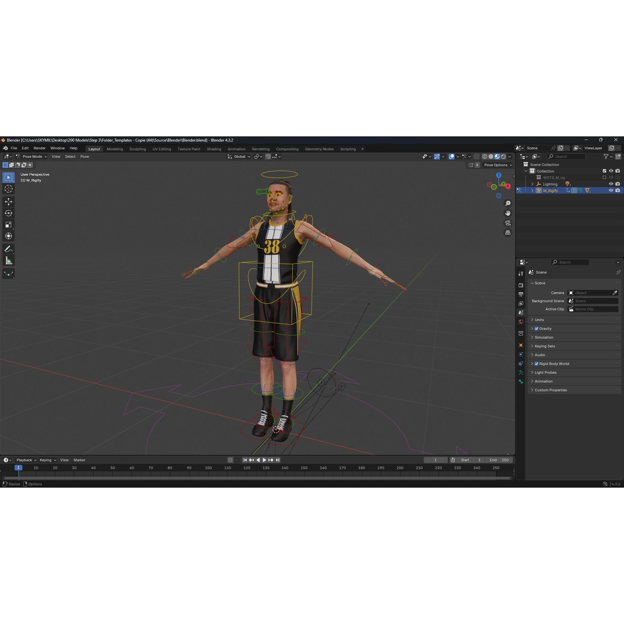The height and width of the screenshot is (624, 624).
Task: Switch to solid viewport shading
Action: pos(491,157)
